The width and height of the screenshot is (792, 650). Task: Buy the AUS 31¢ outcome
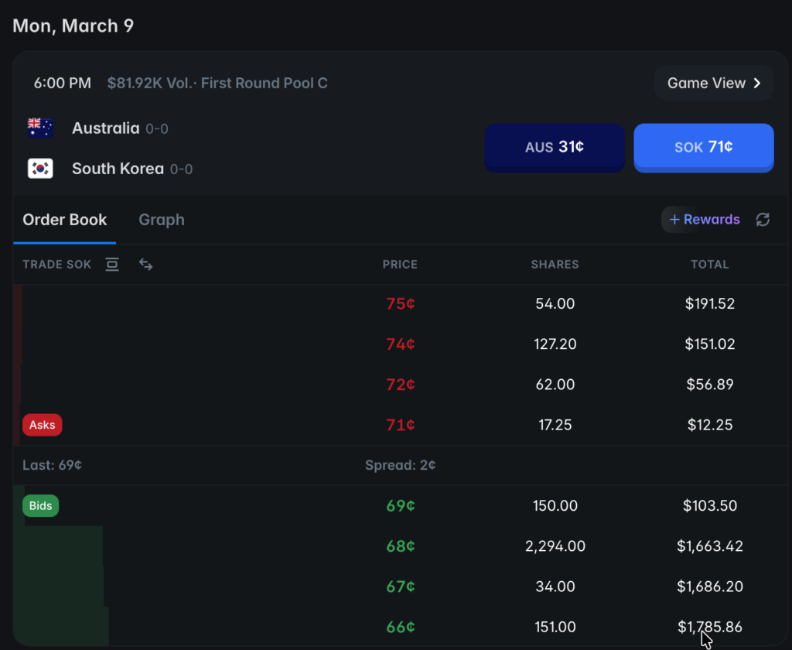pos(554,147)
